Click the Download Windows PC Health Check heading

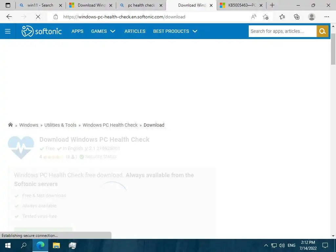(94, 139)
